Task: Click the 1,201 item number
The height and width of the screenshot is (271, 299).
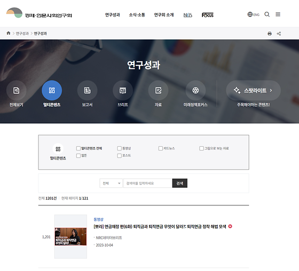Action: [x=46, y=237]
